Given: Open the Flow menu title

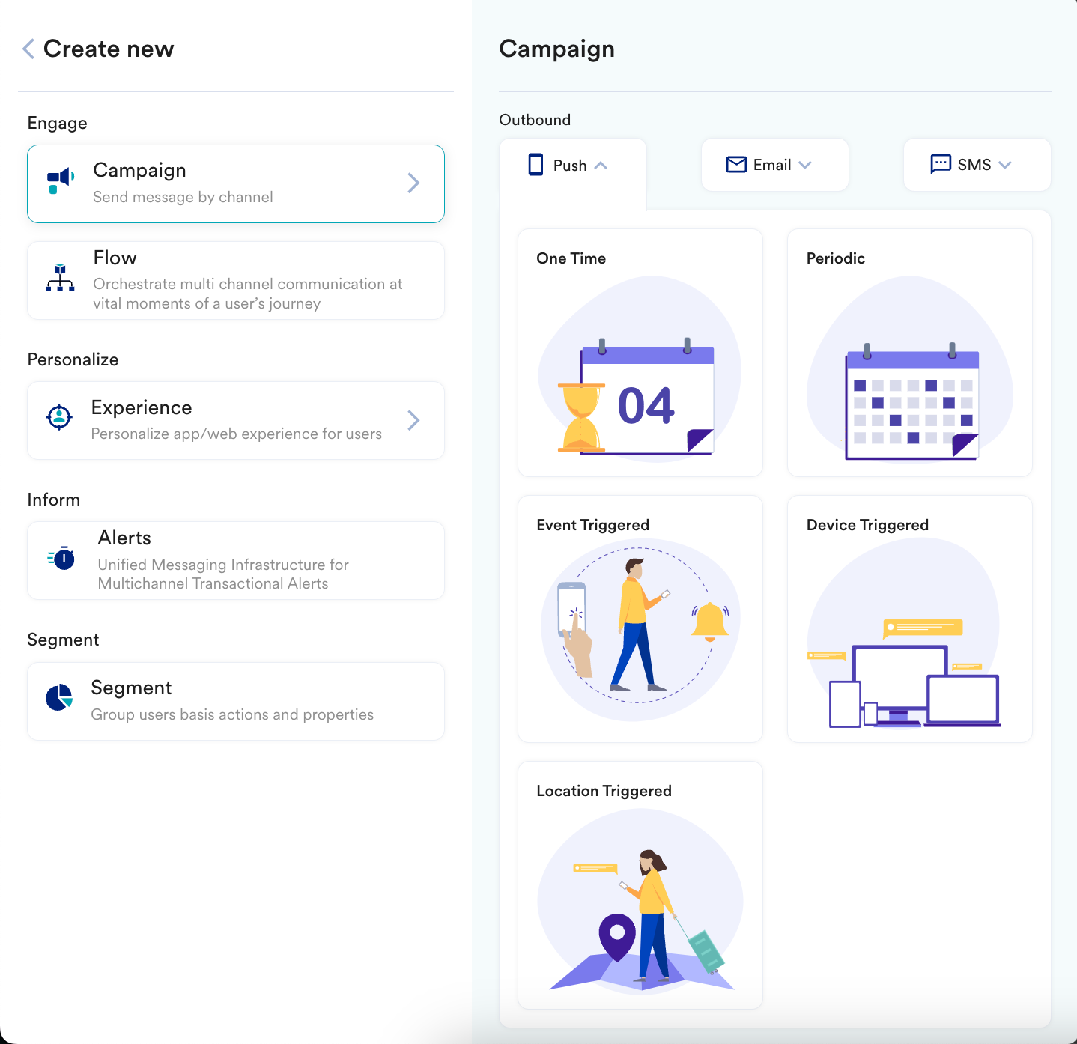Looking at the screenshot, I should pyautogui.click(x=115, y=258).
